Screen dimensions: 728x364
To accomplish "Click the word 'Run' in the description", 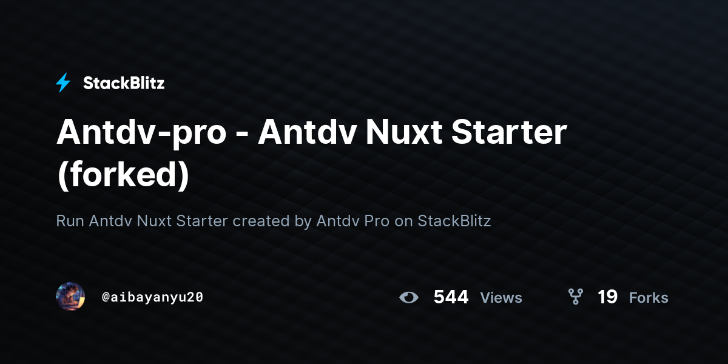I will (70, 221).
